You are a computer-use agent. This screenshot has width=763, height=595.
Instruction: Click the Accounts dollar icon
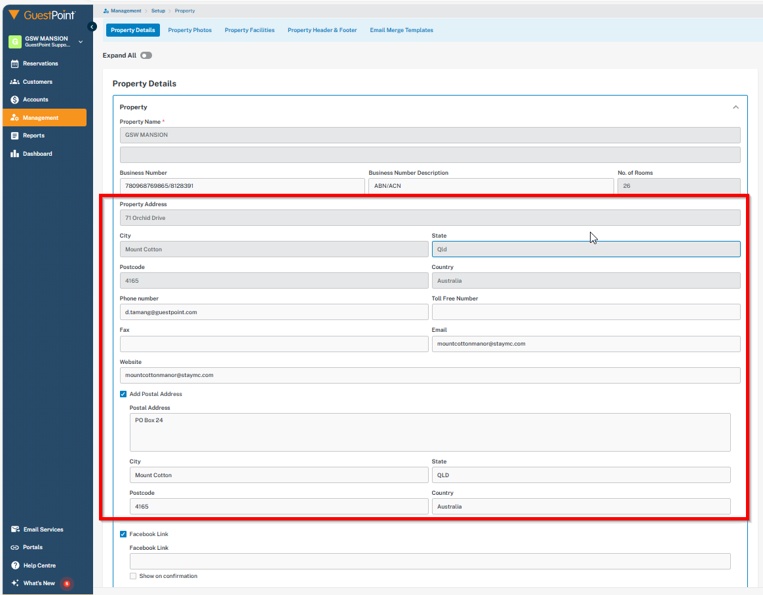[x=14, y=99]
